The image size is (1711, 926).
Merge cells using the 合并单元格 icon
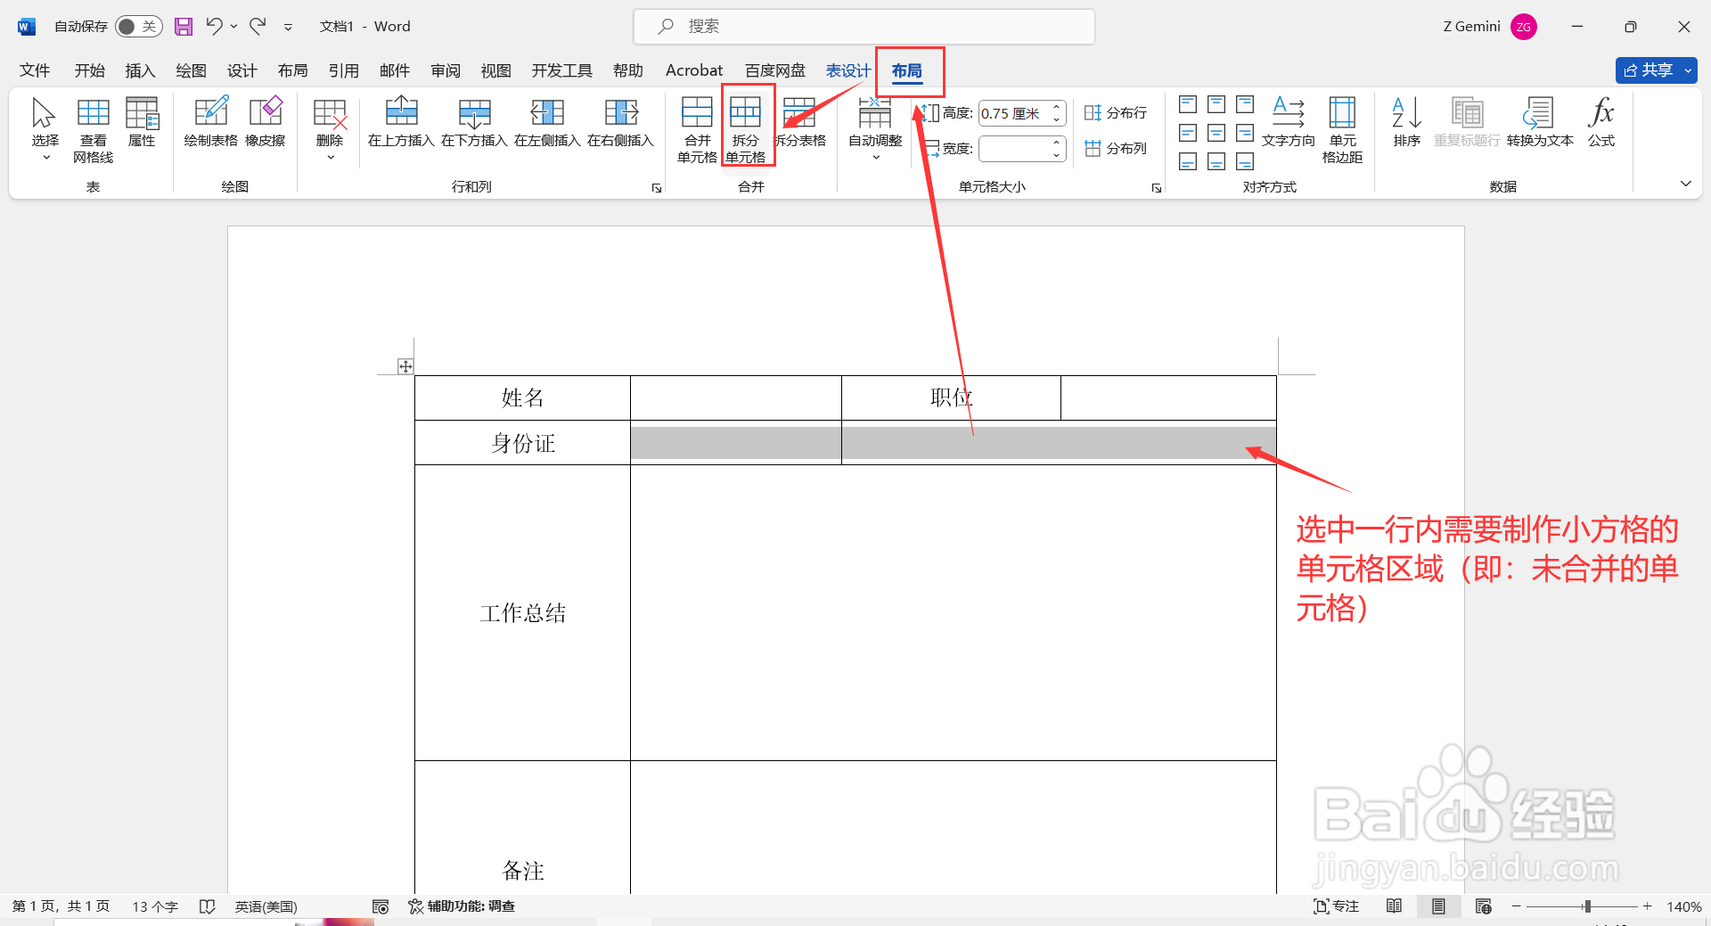[x=696, y=125]
